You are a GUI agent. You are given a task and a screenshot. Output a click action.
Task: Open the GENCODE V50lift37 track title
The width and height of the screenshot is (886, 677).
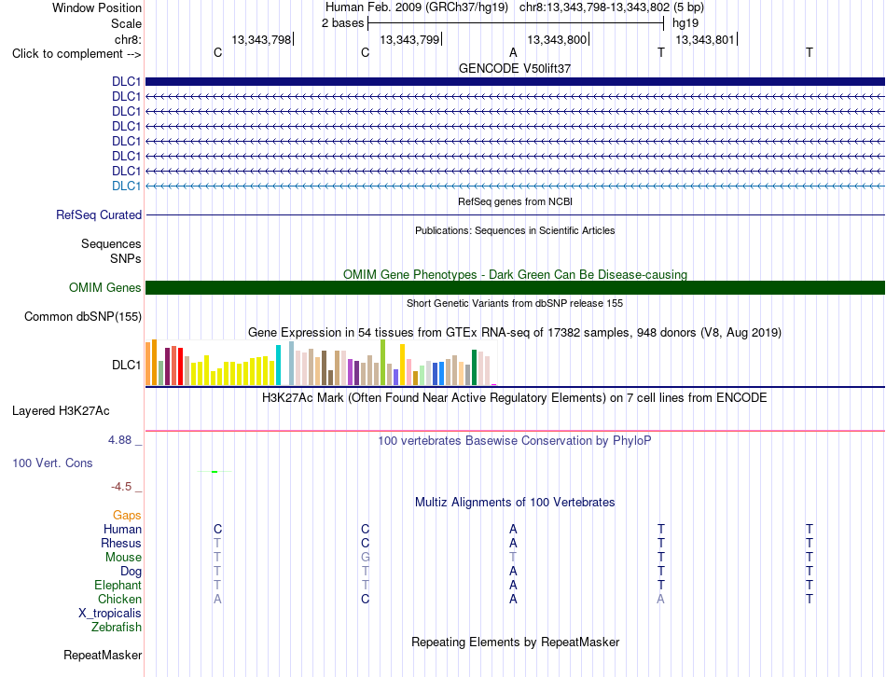pyautogui.click(x=515, y=68)
